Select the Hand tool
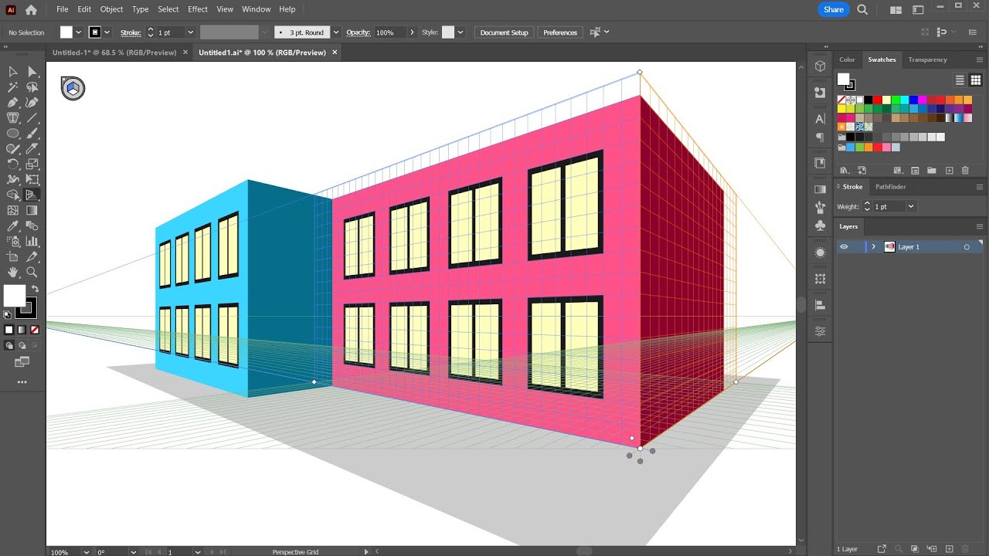This screenshot has width=989, height=556. (x=12, y=273)
